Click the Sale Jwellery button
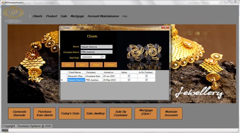 (95, 113)
